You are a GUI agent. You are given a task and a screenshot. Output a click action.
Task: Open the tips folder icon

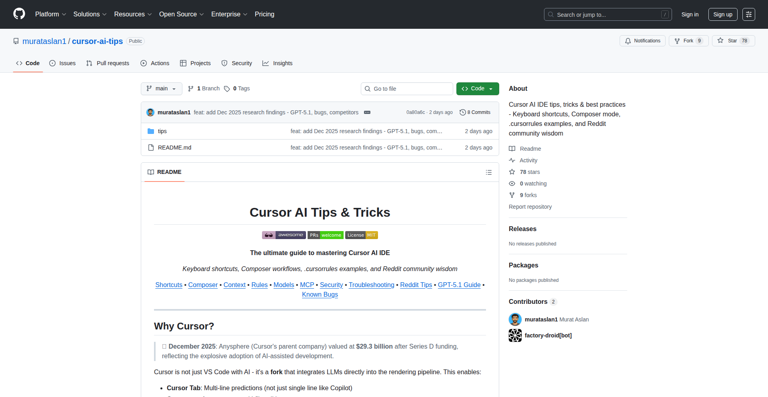pos(151,131)
